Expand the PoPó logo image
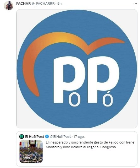The width and height of the screenshot is (140, 168). pos(77,69)
